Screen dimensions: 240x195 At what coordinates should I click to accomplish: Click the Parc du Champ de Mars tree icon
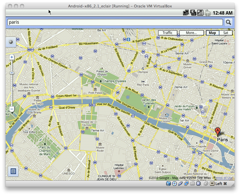pos(45,144)
